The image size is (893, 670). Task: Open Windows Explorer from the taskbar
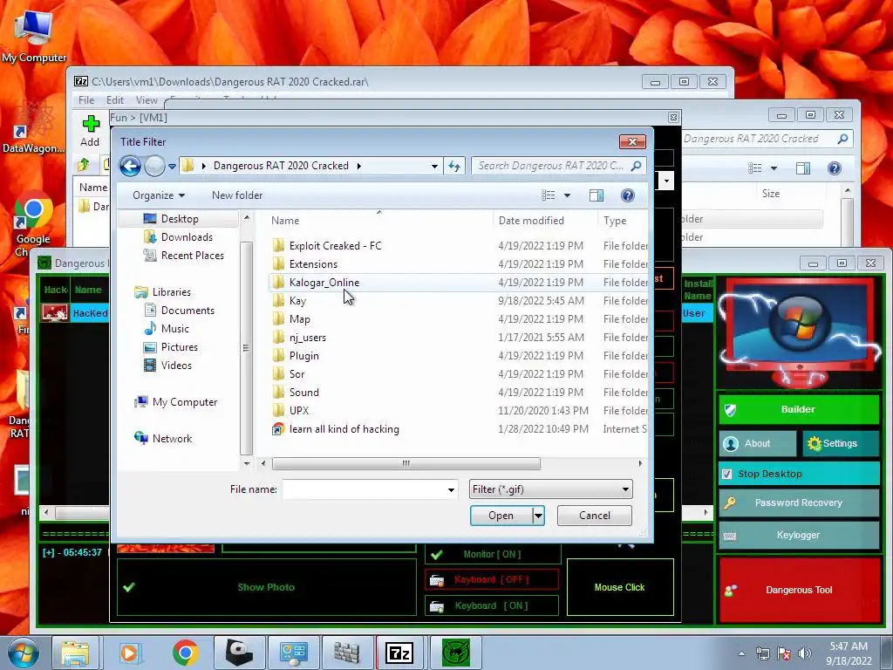coord(75,653)
